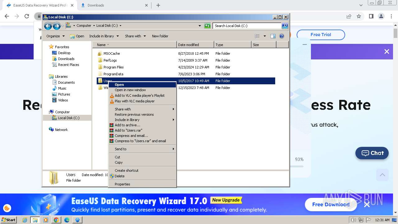
Task: Select Network in navigation pane
Action: click(61, 130)
